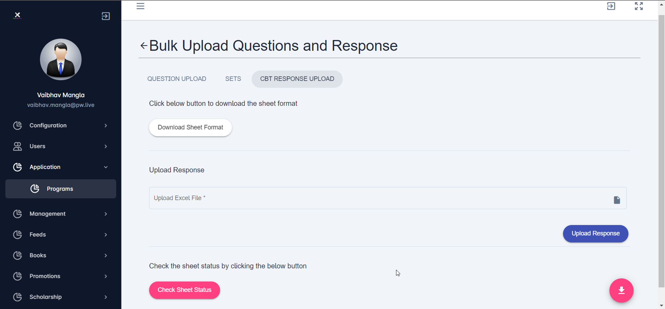Viewport: 665px width, 309px height.
Task: Expand the Configuration menu
Action: tap(61, 125)
